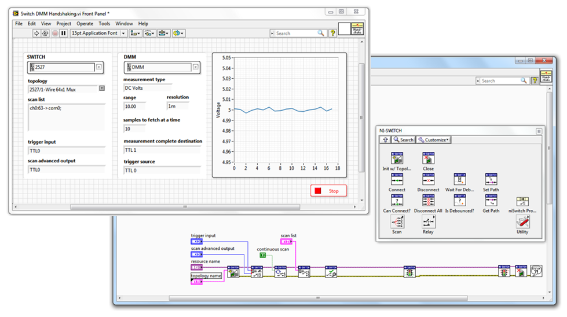Open the Operate menu
This screenshot has height=317, width=567.
coord(85,24)
